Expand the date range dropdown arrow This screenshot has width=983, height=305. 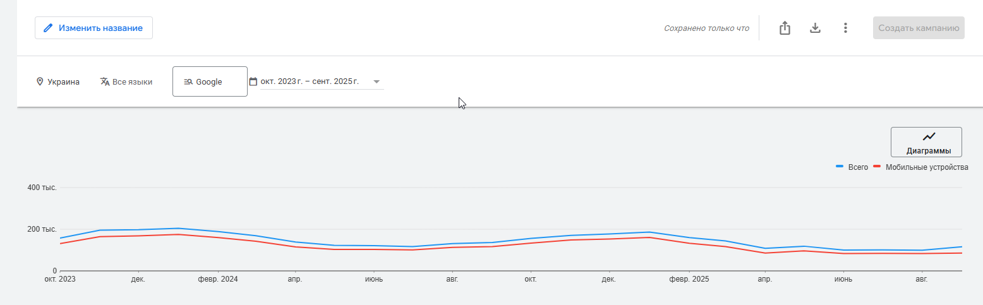377,81
